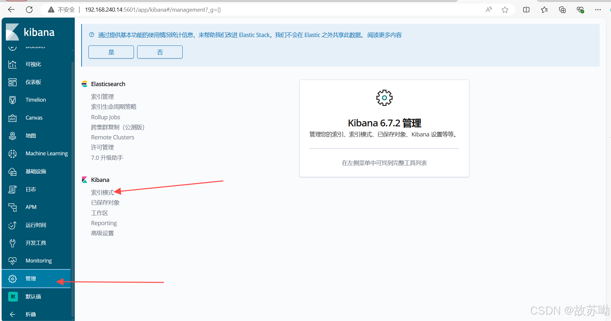Open browser favorites list icon

tap(544, 10)
